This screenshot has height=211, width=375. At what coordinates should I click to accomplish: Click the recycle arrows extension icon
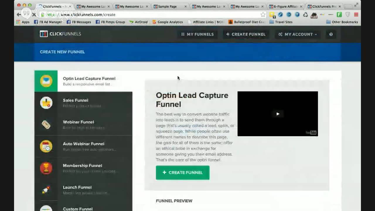[x=305, y=15]
